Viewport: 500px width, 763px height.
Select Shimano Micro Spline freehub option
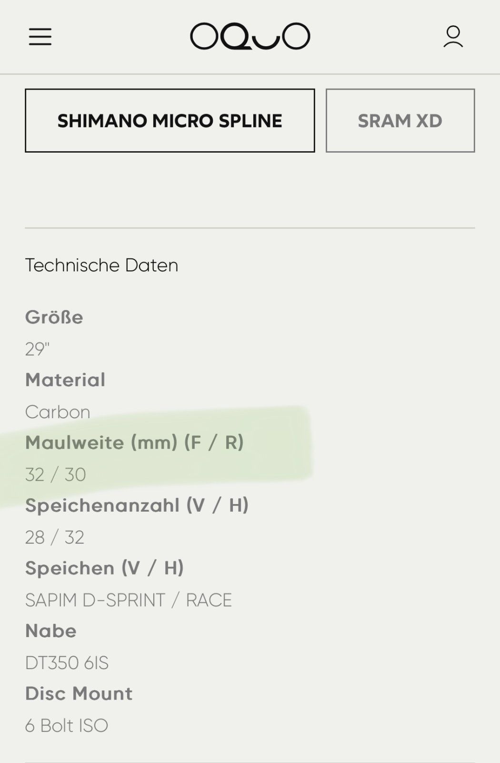[170, 121]
